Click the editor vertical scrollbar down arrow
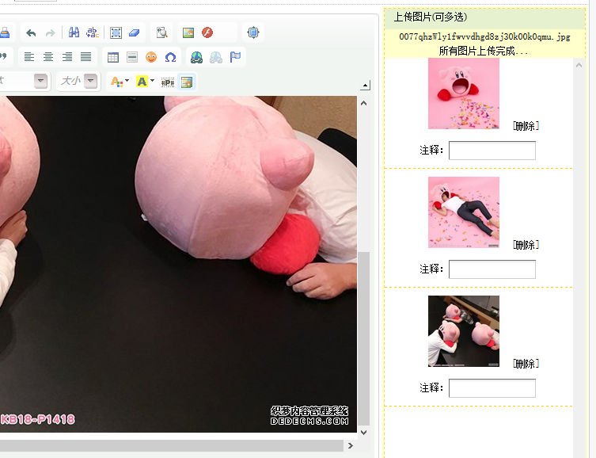This screenshot has height=458, width=596. 364,432
